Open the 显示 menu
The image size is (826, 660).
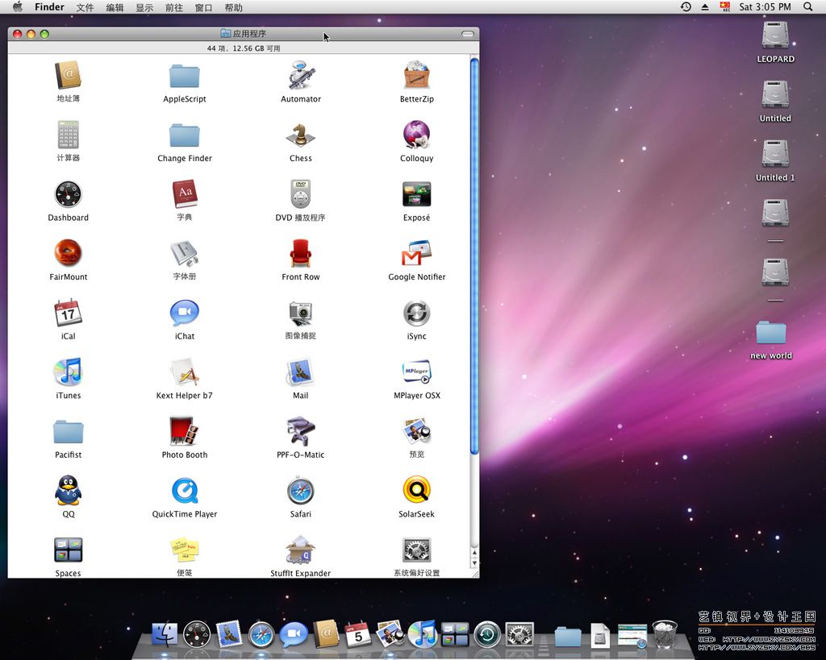coord(144,7)
